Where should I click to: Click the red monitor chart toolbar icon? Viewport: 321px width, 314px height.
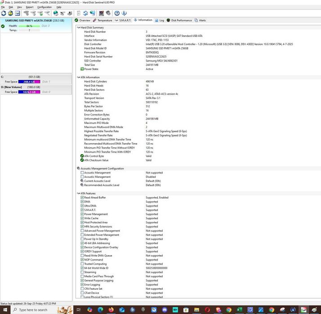point(101,13)
